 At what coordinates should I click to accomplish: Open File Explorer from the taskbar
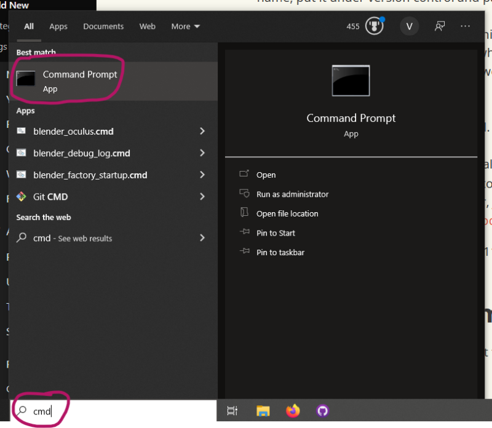(x=263, y=411)
